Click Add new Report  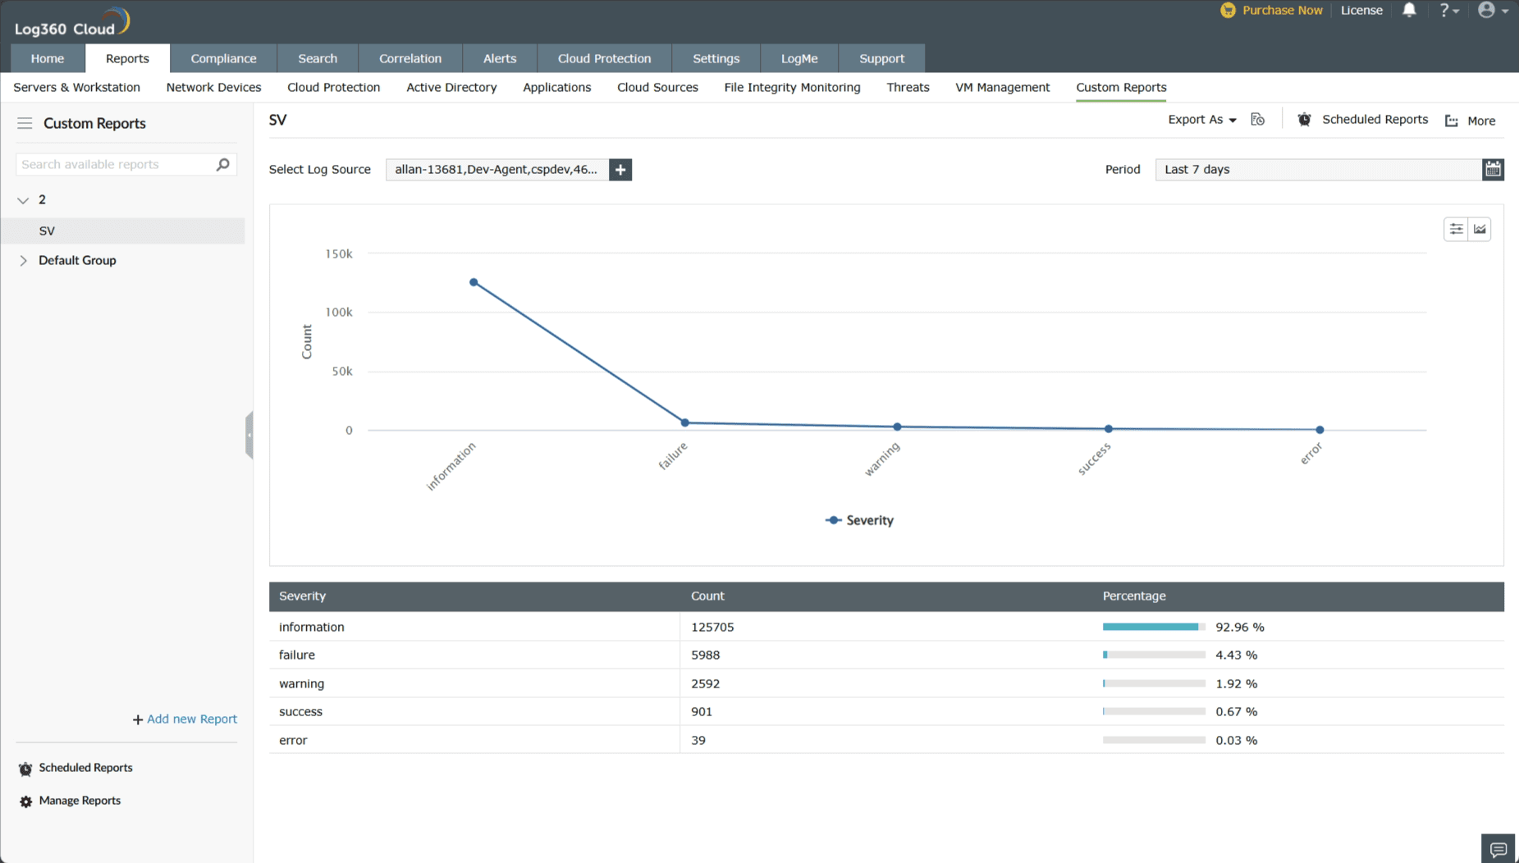point(184,719)
